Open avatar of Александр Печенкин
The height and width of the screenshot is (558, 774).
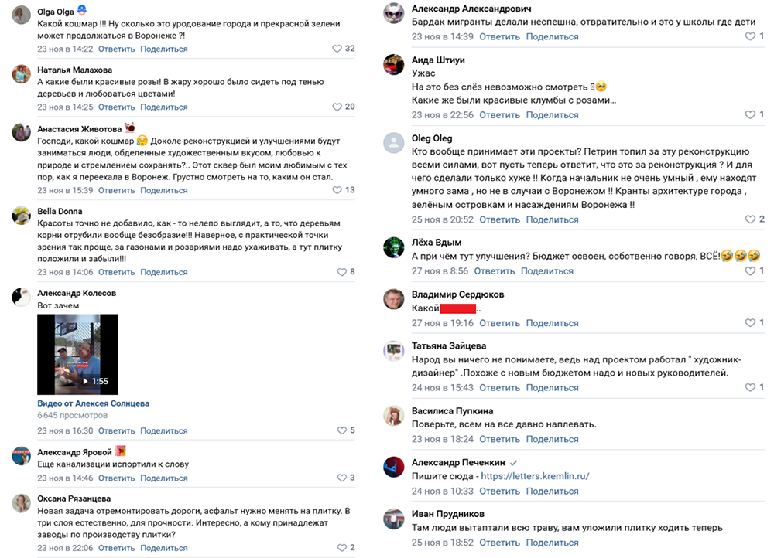click(394, 467)
